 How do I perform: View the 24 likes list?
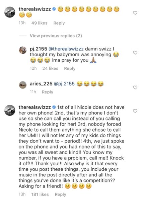tap(50, 68)
